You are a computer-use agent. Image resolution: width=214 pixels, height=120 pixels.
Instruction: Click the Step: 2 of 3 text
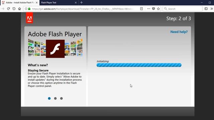pos(179,19)
